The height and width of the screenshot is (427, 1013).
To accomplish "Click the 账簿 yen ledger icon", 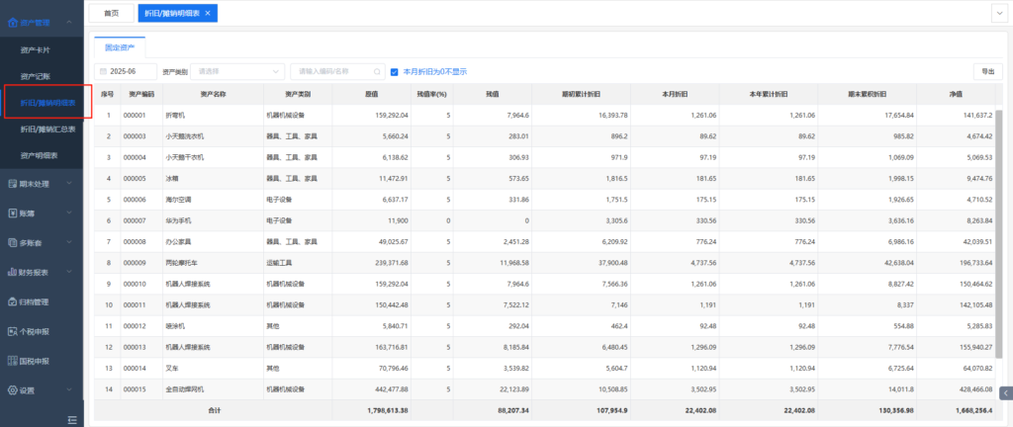I will (x=12, y=213).
